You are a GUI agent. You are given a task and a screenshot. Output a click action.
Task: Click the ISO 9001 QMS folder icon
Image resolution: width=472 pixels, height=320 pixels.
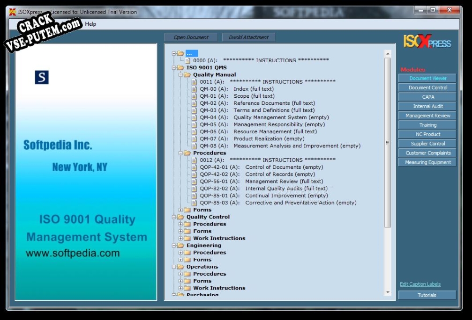point(180,68)
